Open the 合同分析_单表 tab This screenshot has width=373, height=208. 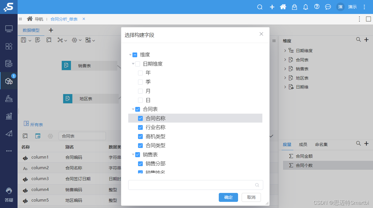64,19
